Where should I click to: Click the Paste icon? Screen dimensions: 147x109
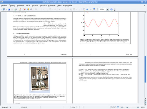[50, 9]
